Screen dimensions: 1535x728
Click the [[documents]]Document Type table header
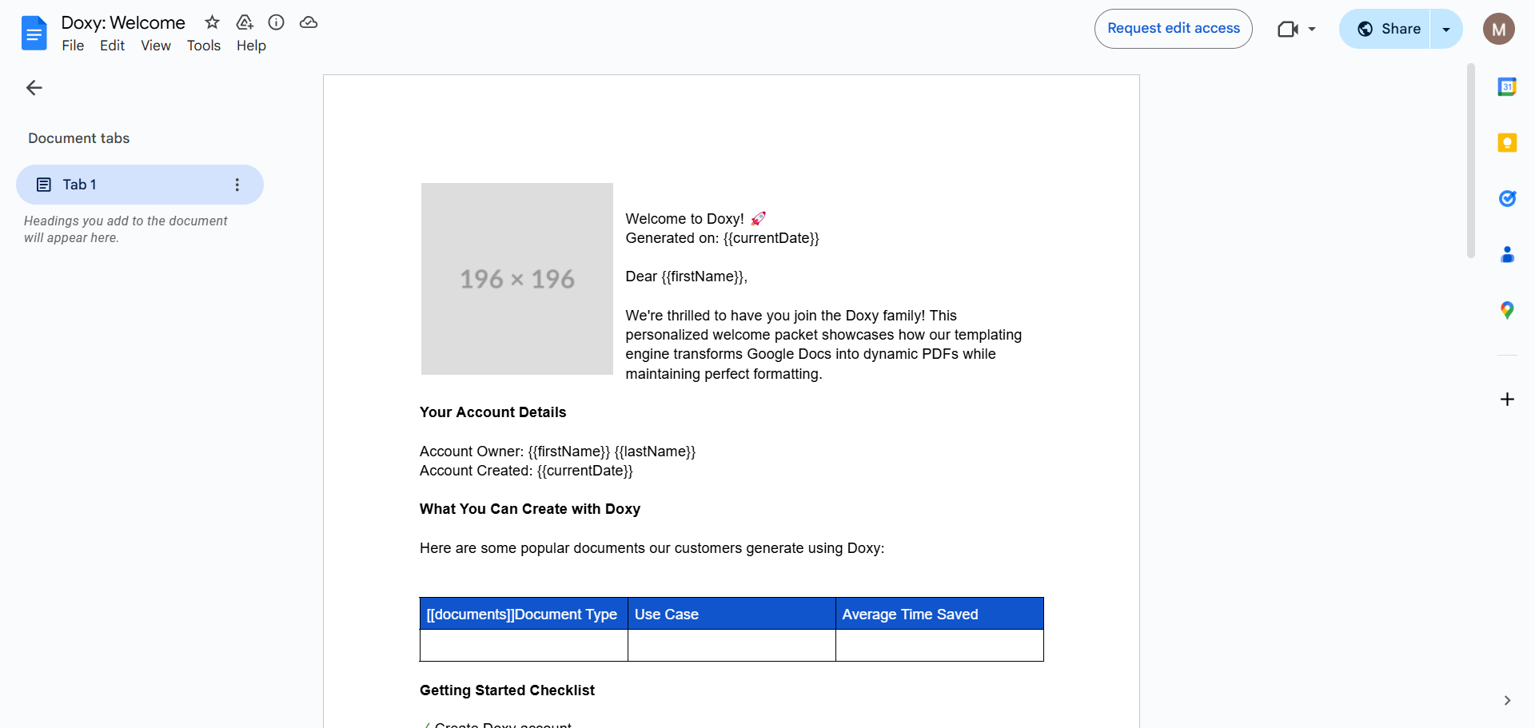(x=524, y=614)
